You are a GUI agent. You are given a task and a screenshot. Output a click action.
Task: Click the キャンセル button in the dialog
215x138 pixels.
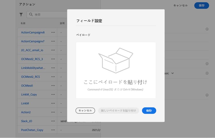[x=85, y=111]
